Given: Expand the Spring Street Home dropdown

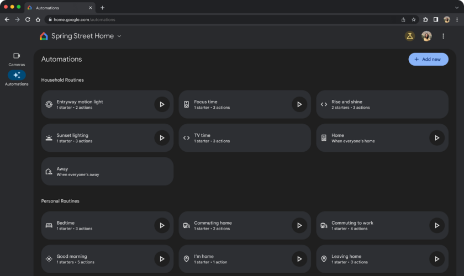Looking at the screenshot, I should pyautogui.click(x=119, y=36).
